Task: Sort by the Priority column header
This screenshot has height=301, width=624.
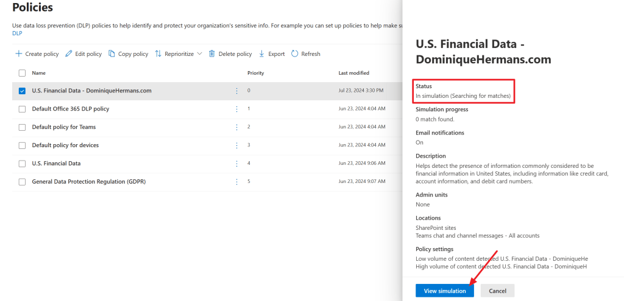Action: click(x=255, y=73)
